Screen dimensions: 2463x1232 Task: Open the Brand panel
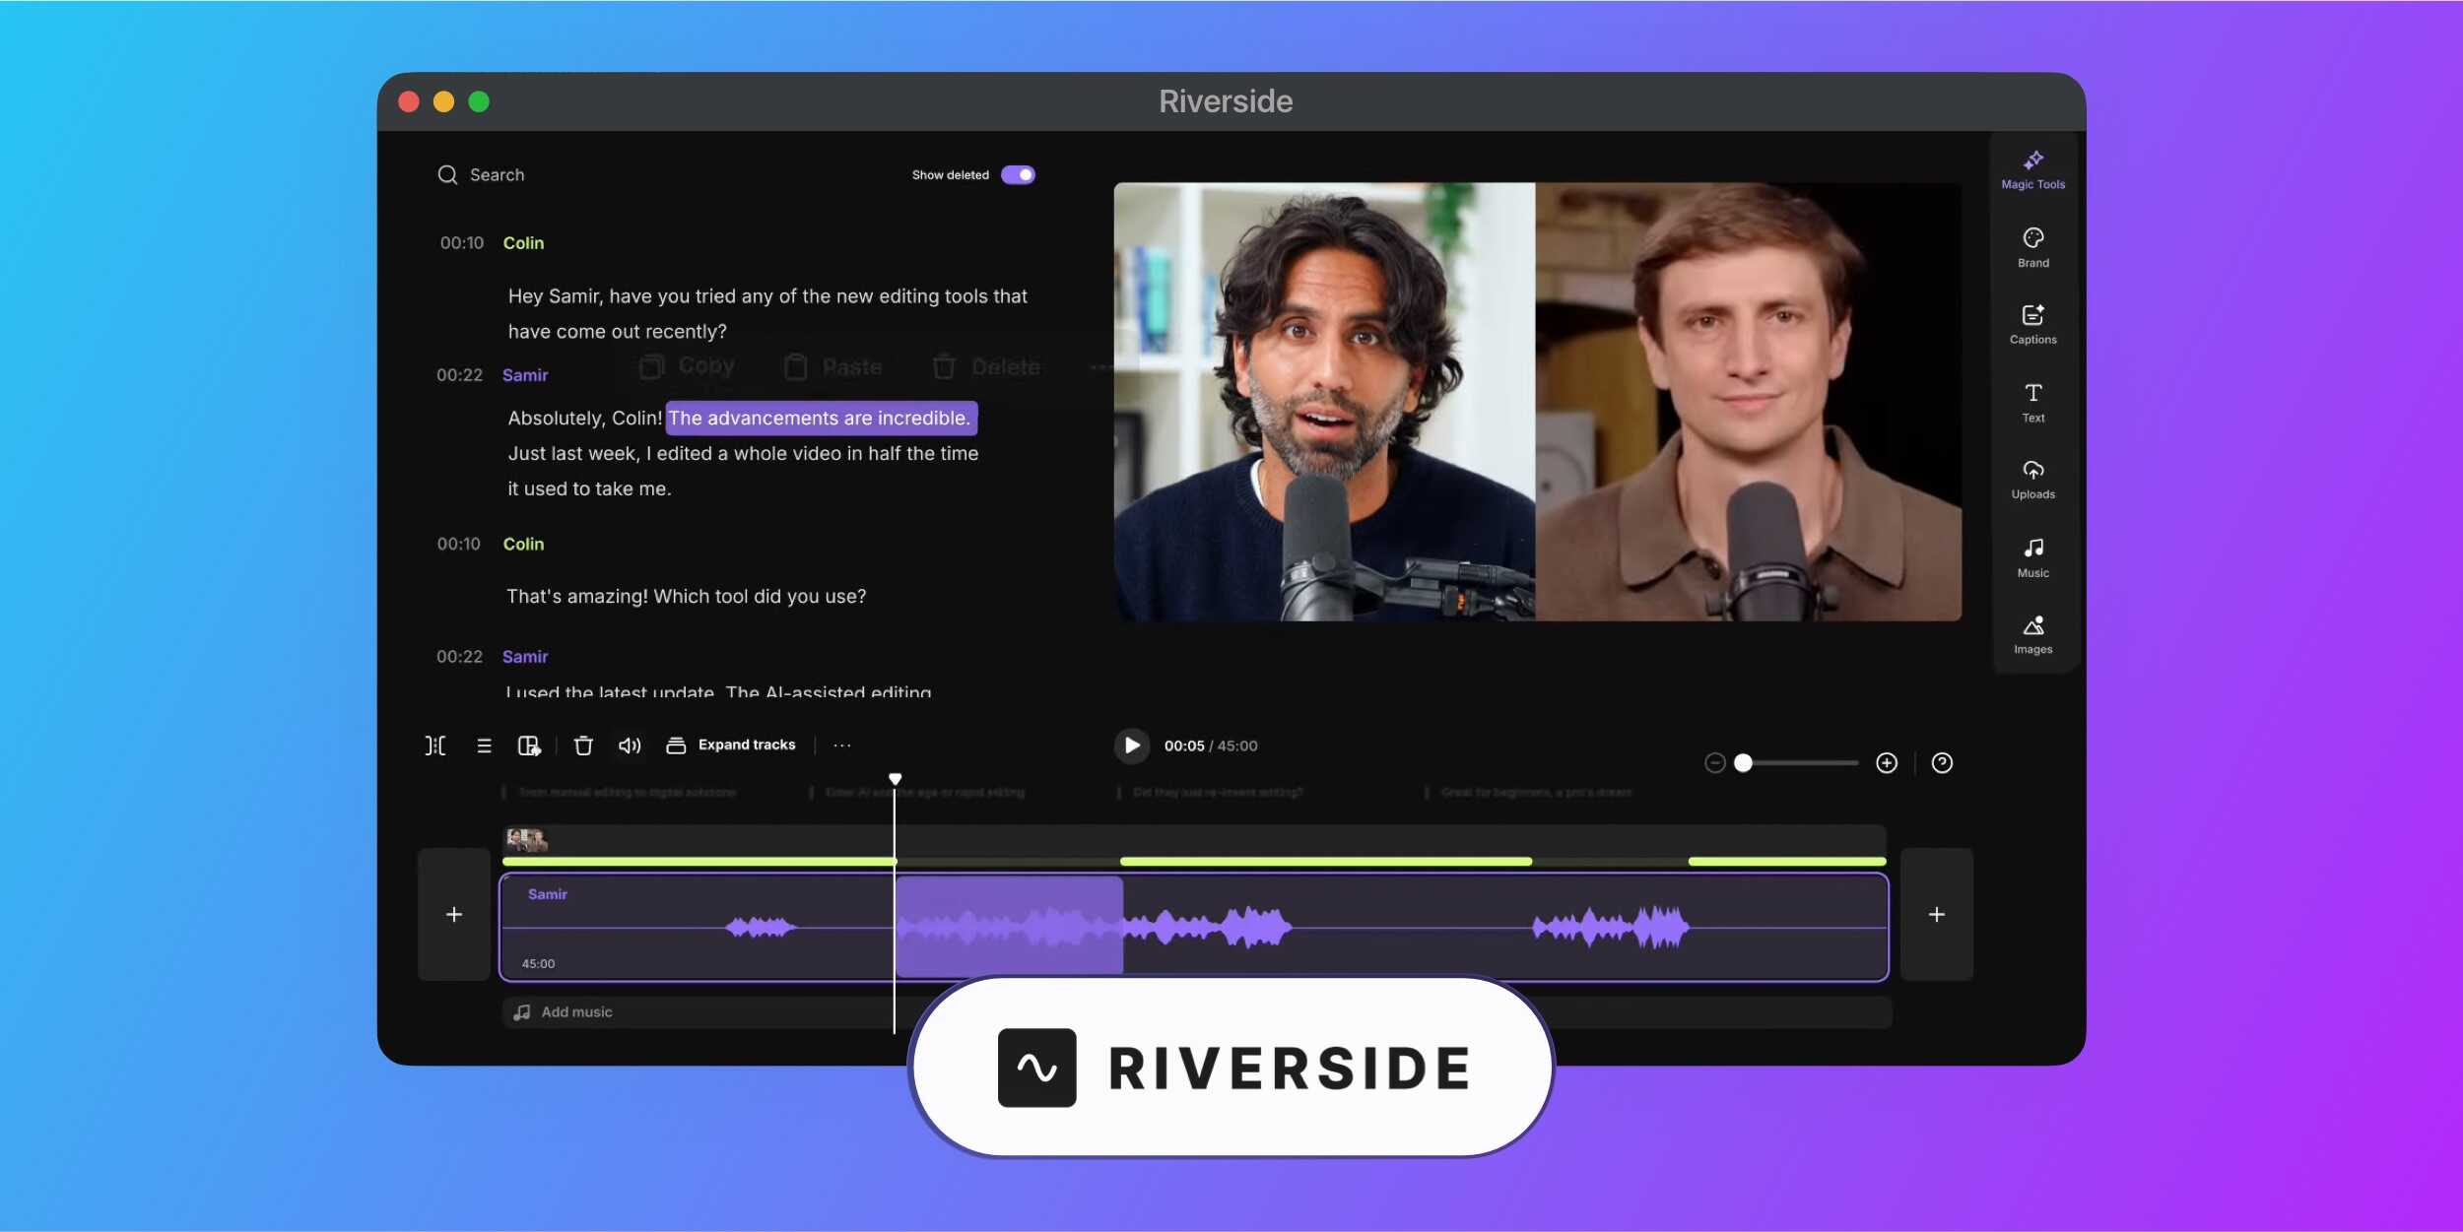[x=2032, y=248]
